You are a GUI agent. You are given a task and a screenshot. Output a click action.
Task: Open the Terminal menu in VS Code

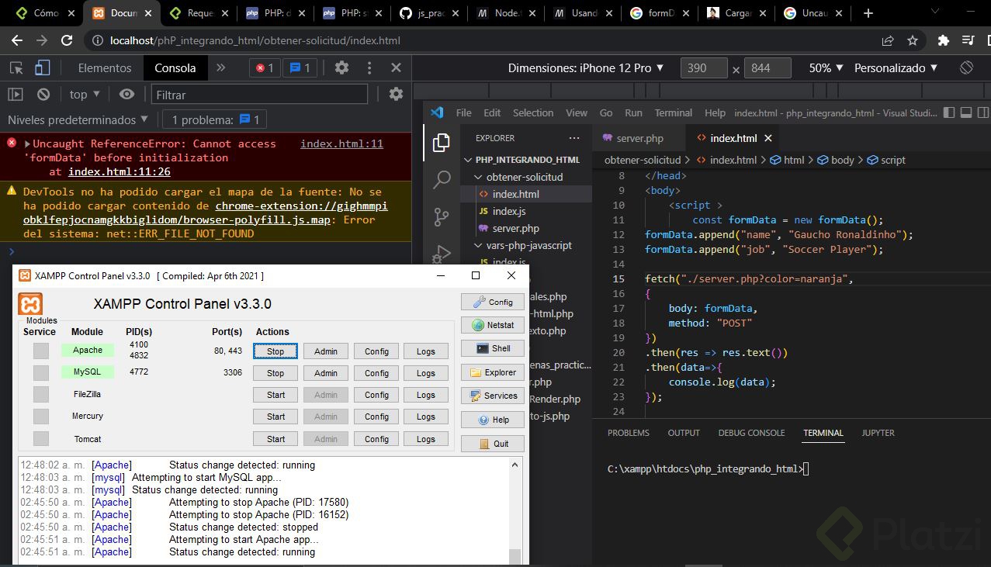[673, 112]
